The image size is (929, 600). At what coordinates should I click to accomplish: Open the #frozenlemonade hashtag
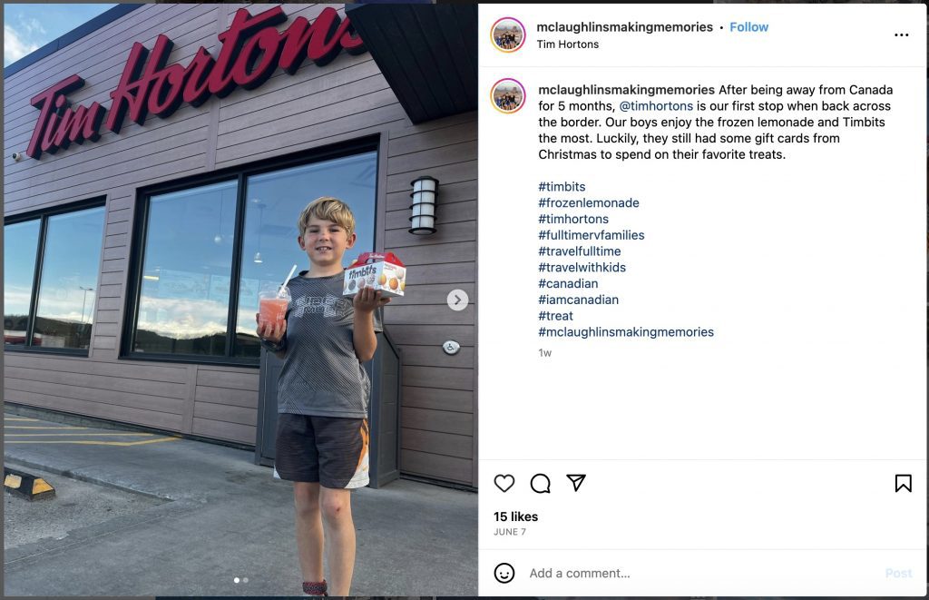point(588,202)
